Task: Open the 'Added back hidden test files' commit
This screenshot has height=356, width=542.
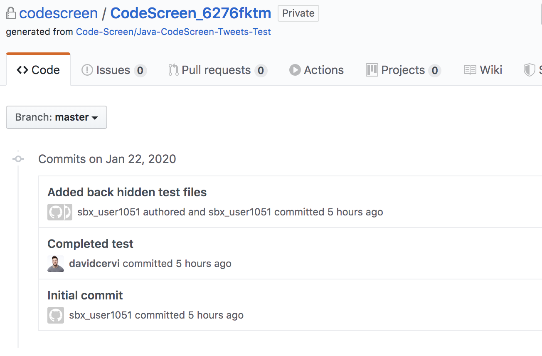Action: click(127, 192)
